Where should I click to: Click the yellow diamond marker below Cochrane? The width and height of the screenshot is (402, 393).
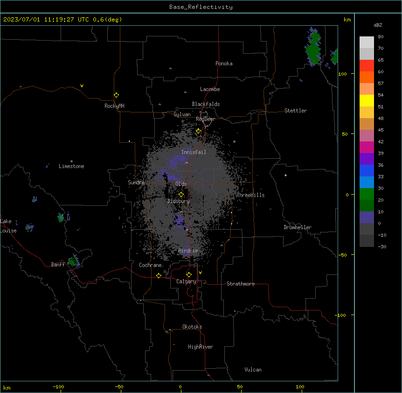point(159,275)
